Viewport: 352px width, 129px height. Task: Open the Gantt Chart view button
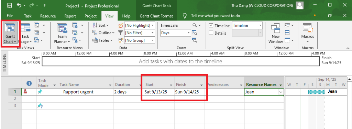[x=10, y=33]
